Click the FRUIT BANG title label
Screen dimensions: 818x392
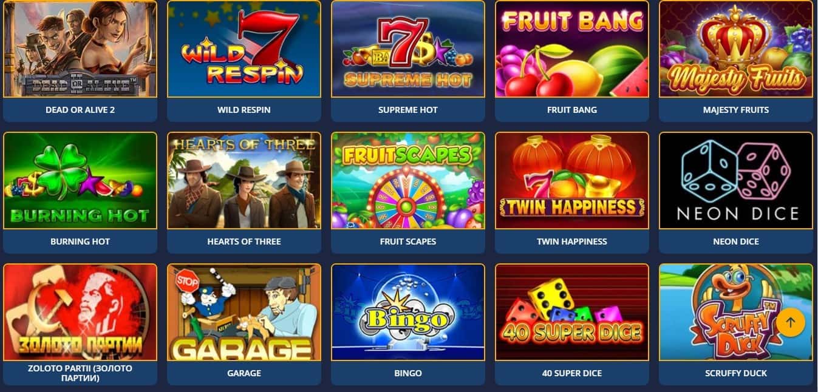coord(572,110)
